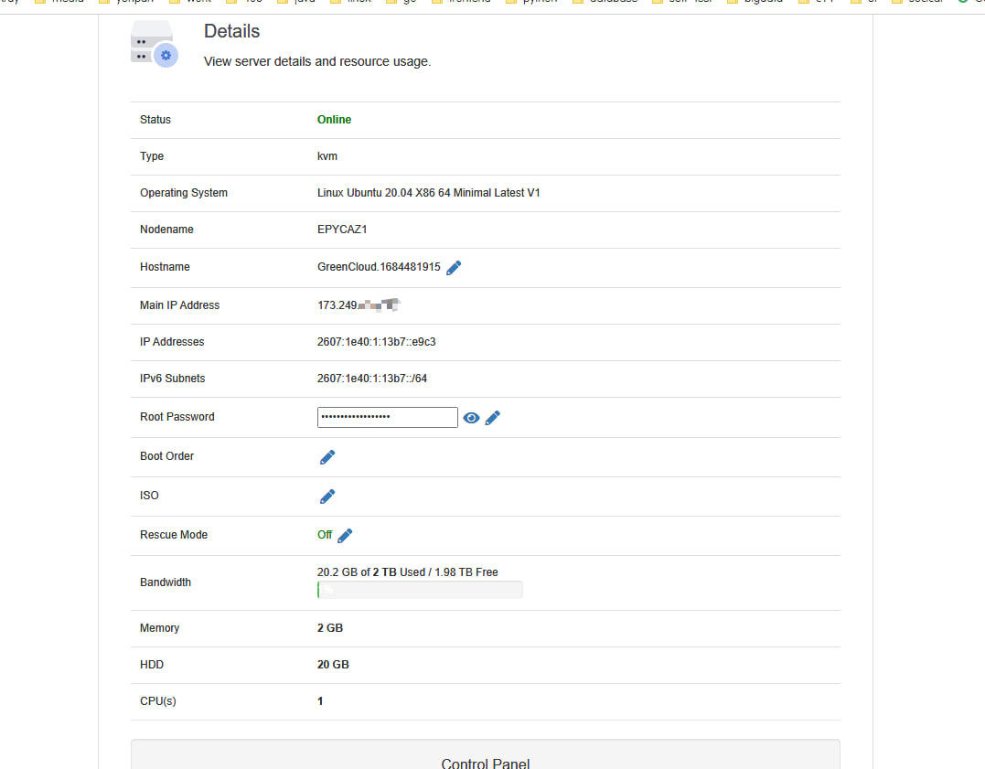Select the '20.2 GB of 2 TB Used' text

[371, 572]
